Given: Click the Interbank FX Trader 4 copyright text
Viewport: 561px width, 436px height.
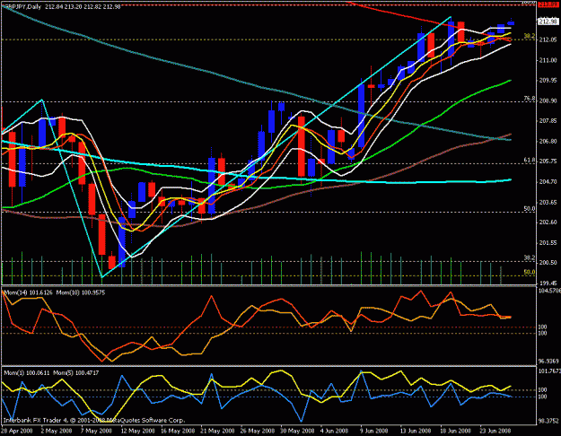Looking at the screenshot, I should point(94,421).
